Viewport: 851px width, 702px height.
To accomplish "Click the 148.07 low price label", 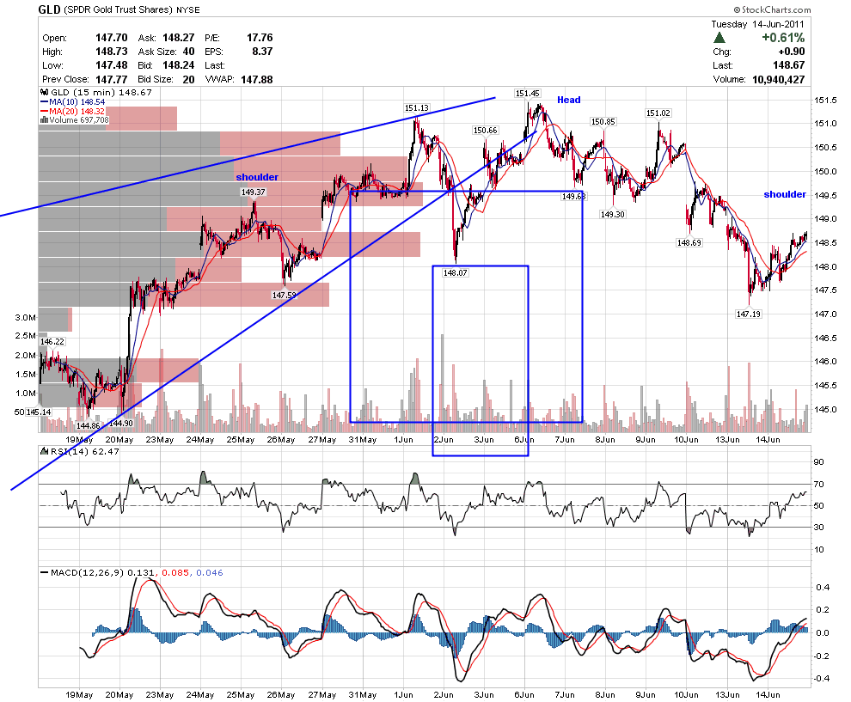I will [455, 273].
